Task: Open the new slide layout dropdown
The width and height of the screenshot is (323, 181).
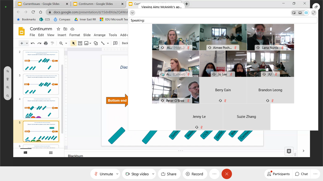Action: coord(27,43)
